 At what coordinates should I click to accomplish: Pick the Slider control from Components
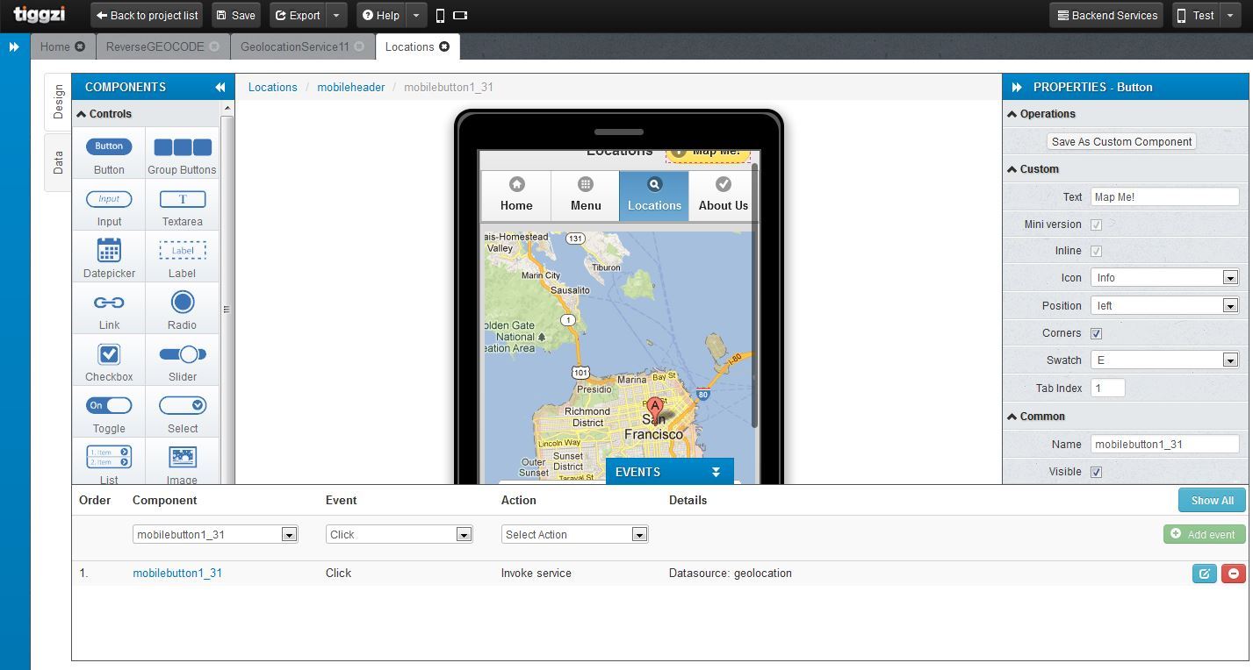pos(182,354)
